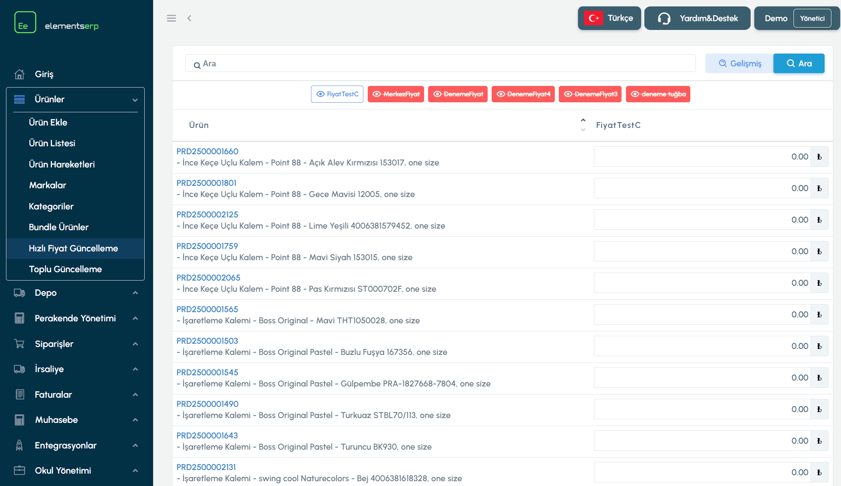Toggle visibility of FiyatTestC price list
This screenshot has height=486, width=841.
[x=337, y=94]
